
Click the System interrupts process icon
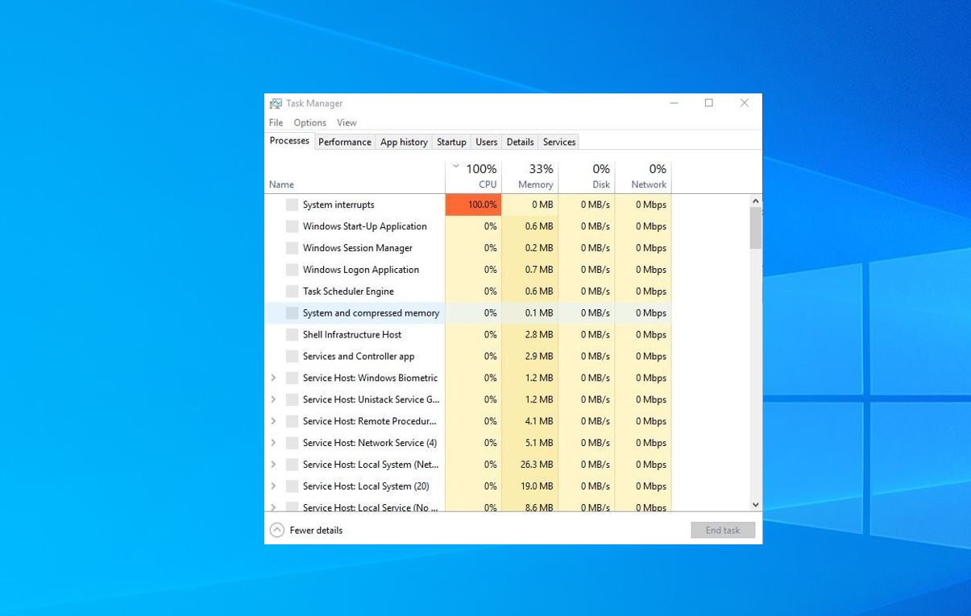tap(292, 205)
